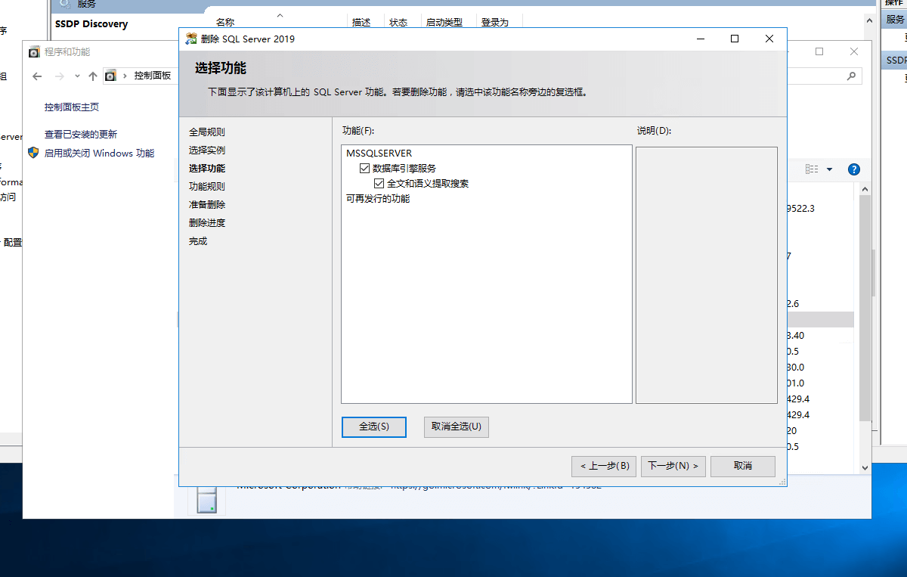Image resolution: width=907 pixels, height=577 pixels.
Task: Click the 程序和功能 window title icon
Action: pyautogui.click(x=34, y=52)
